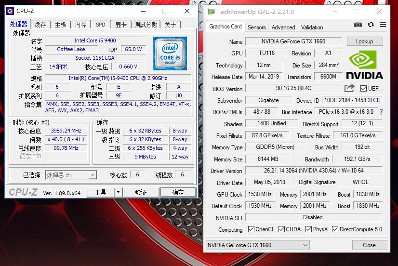The width and height of the screenshot is (398, 266).
Task: Click the GPU-Z refresh icon
Action: click(371, 25)
